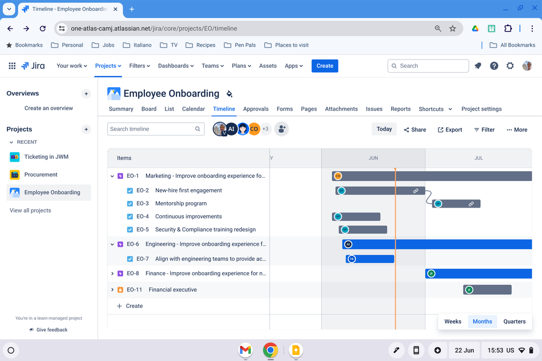The width and height of the screenshot is (542, 361).
Task: Click the Share button
Action: click(415, 130)
